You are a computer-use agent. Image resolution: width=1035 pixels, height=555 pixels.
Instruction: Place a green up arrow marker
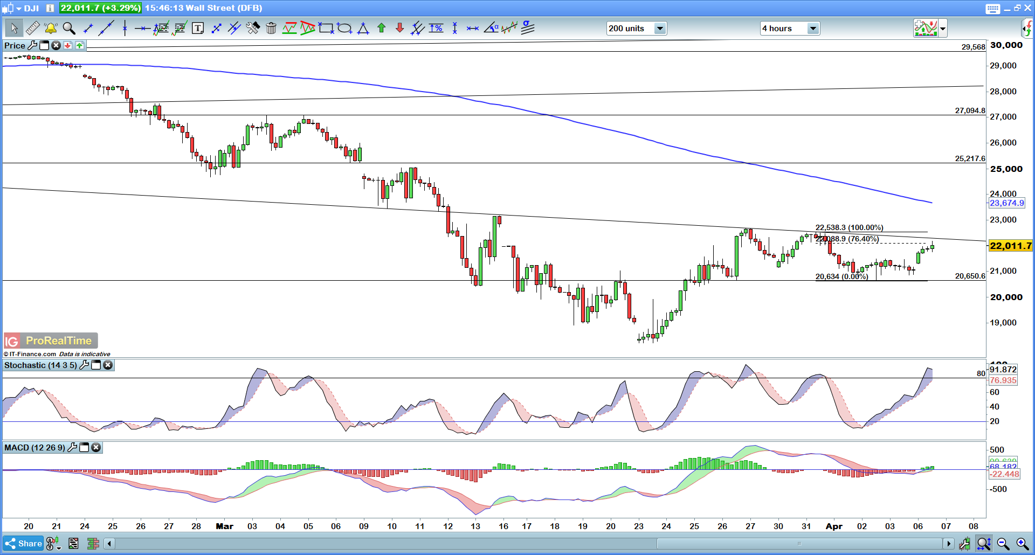coord(382,28)
